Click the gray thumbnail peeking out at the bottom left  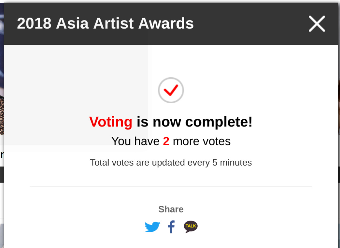click(2, 236)
